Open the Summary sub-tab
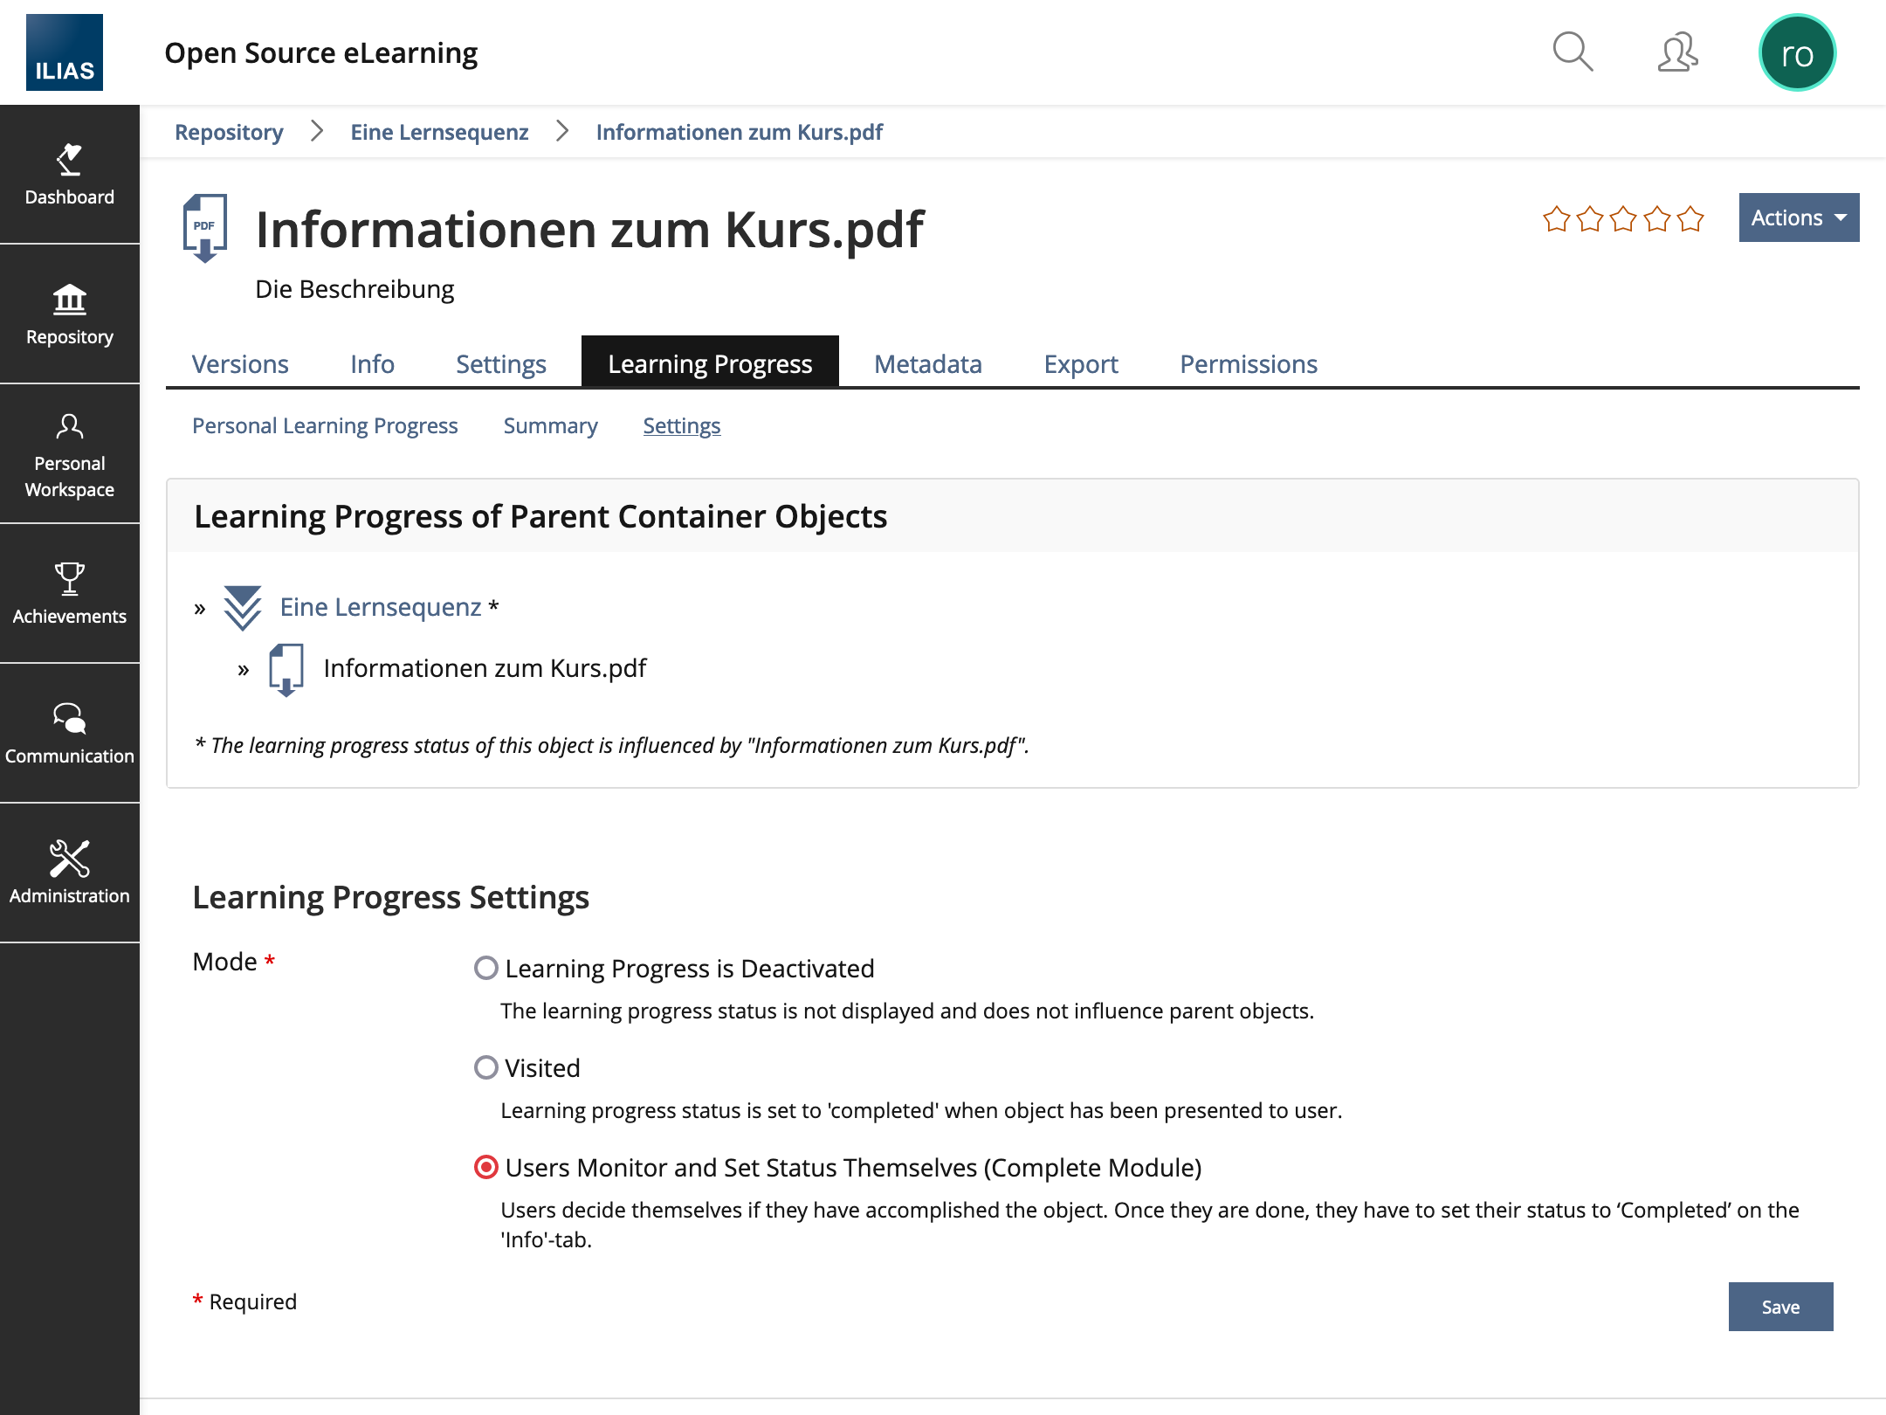 point(550,425)
